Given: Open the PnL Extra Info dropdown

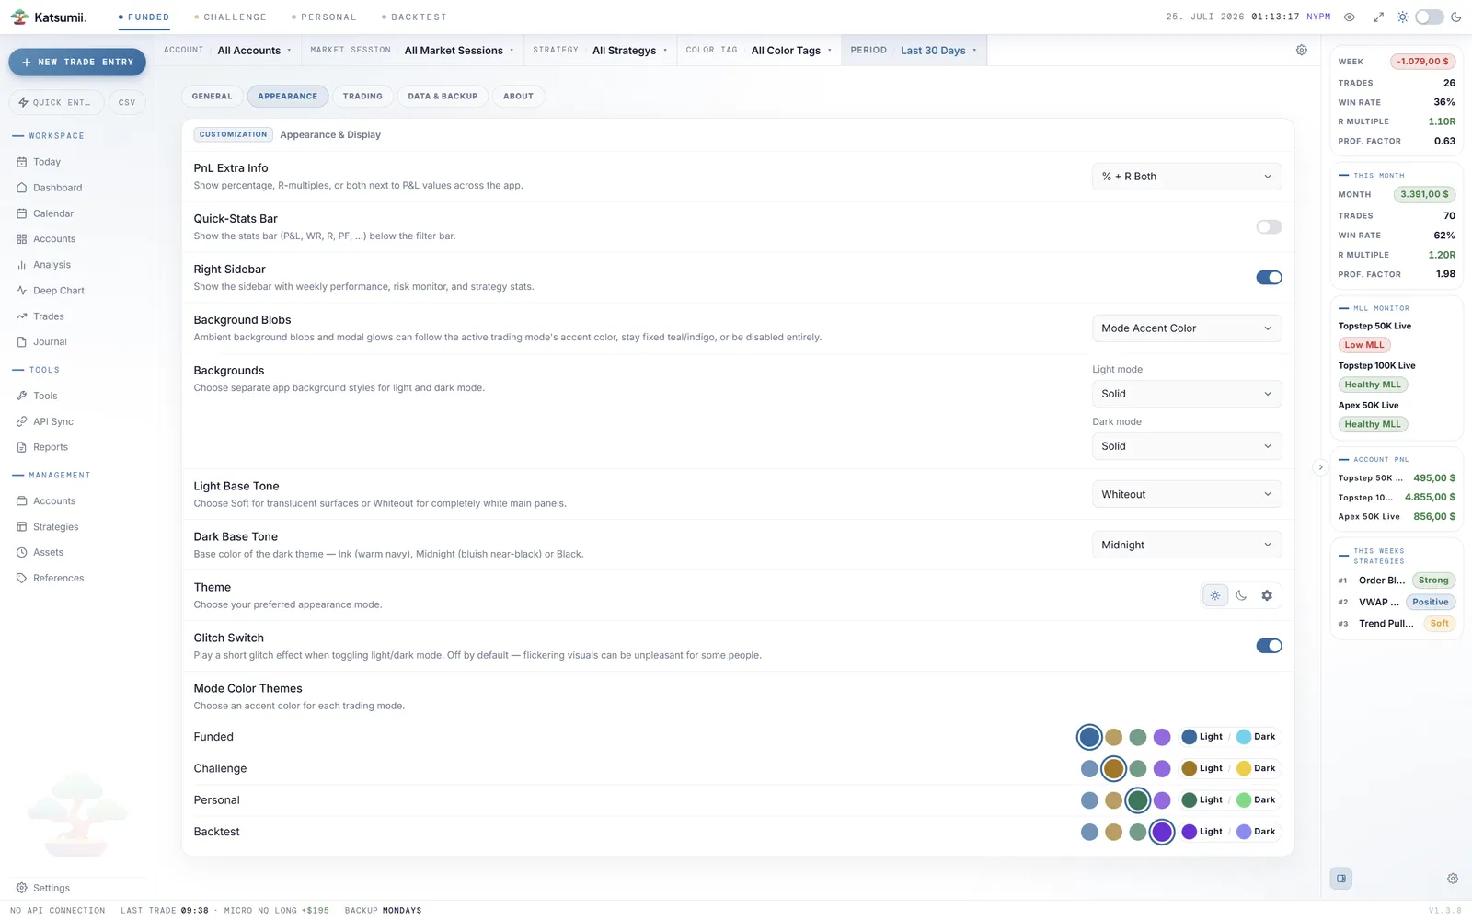Looking at the screenshot, I should (1187, 177).
